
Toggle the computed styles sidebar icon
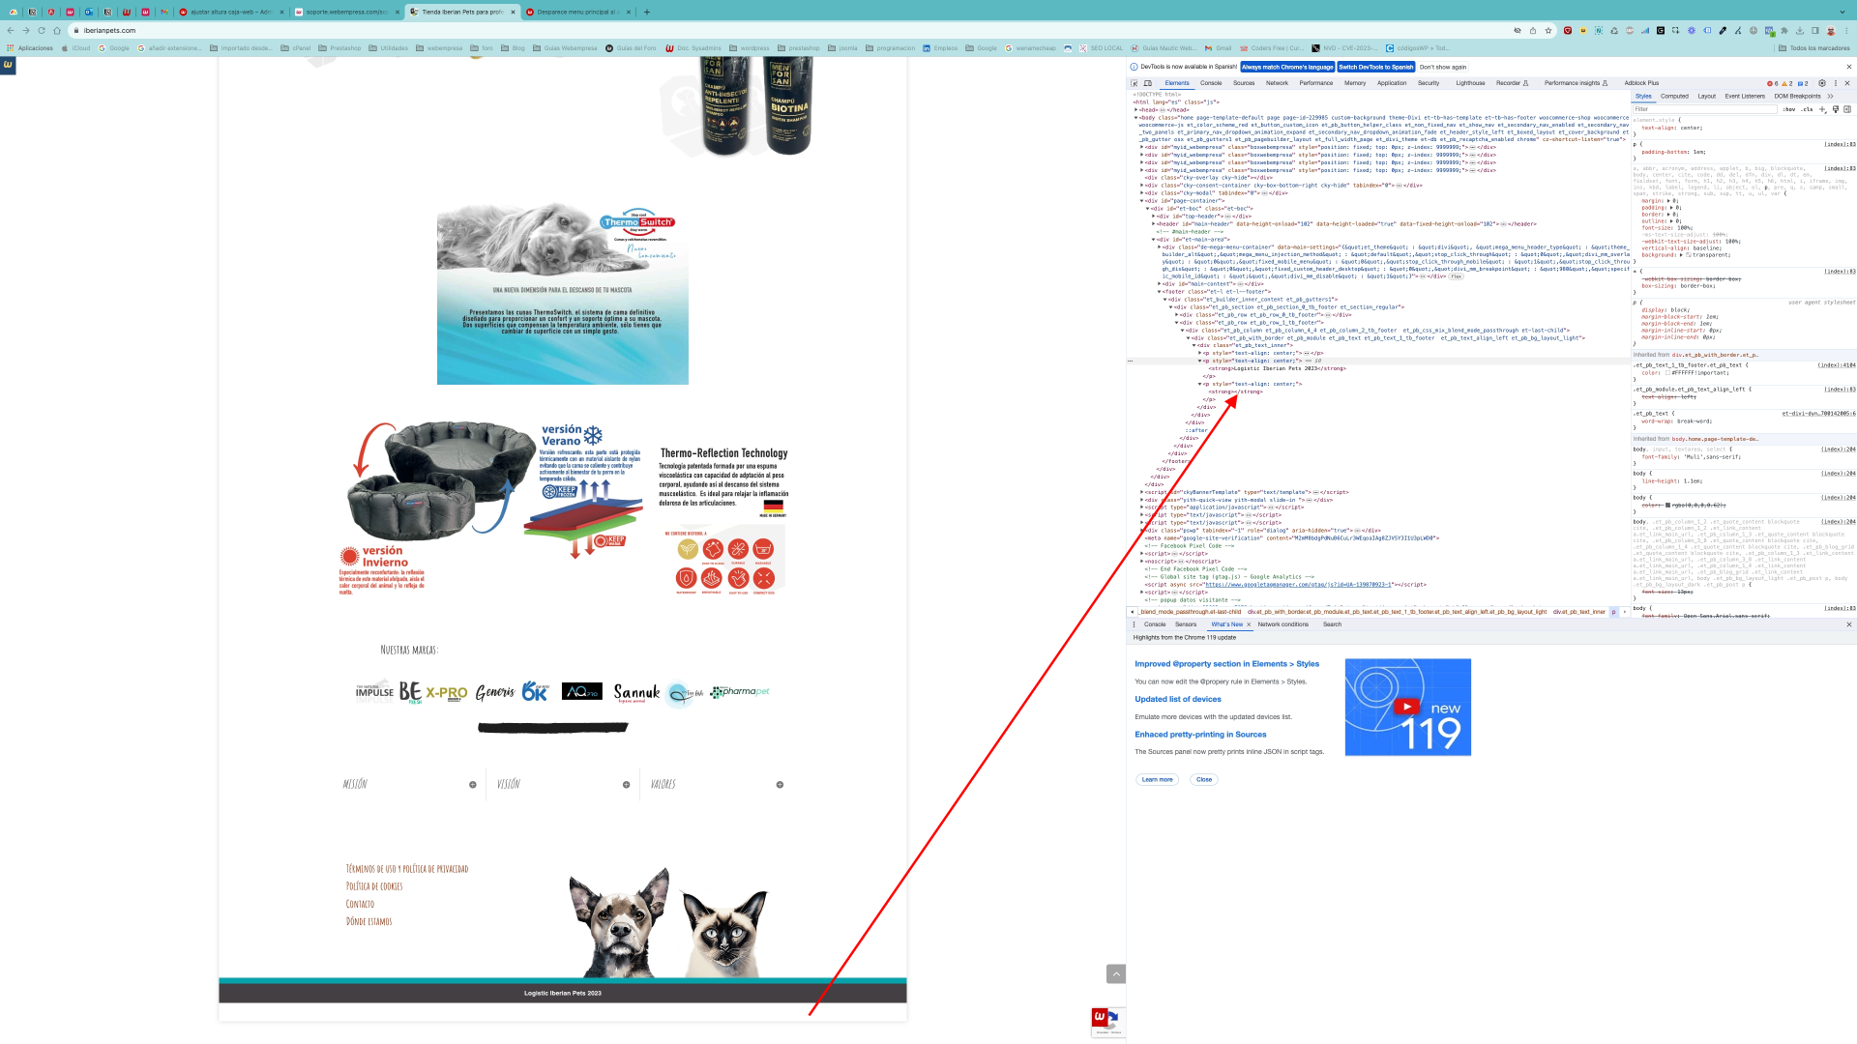coord(1847,109)
